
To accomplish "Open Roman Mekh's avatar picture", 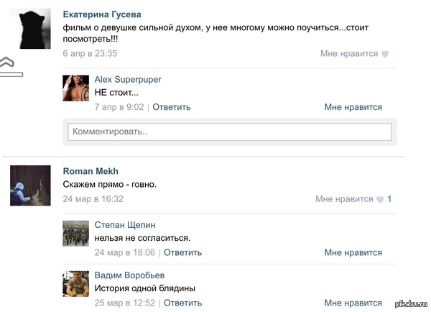I will (31, 185).
